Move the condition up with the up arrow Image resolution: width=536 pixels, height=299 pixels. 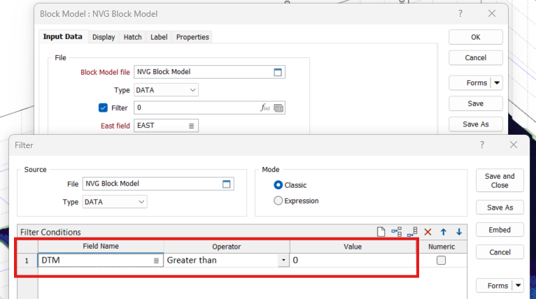443,232
